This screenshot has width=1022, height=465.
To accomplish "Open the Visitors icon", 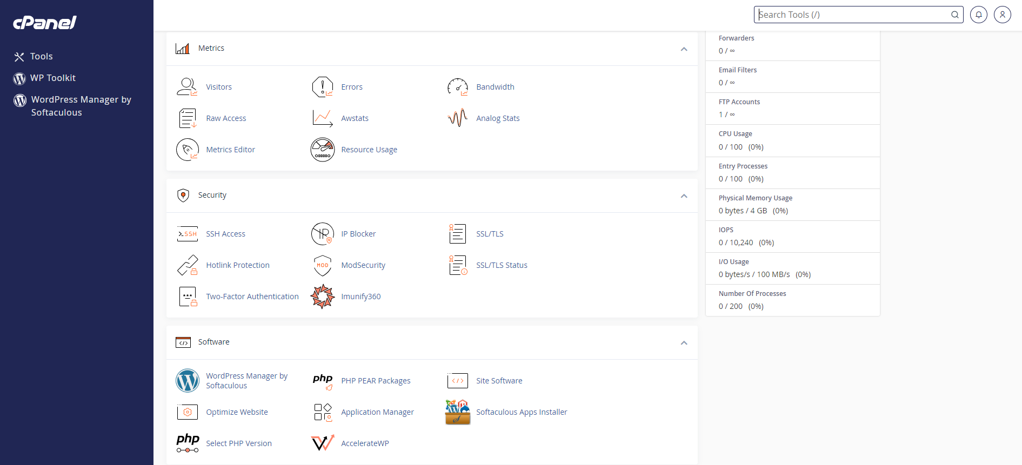I will (x=188, y=87).
